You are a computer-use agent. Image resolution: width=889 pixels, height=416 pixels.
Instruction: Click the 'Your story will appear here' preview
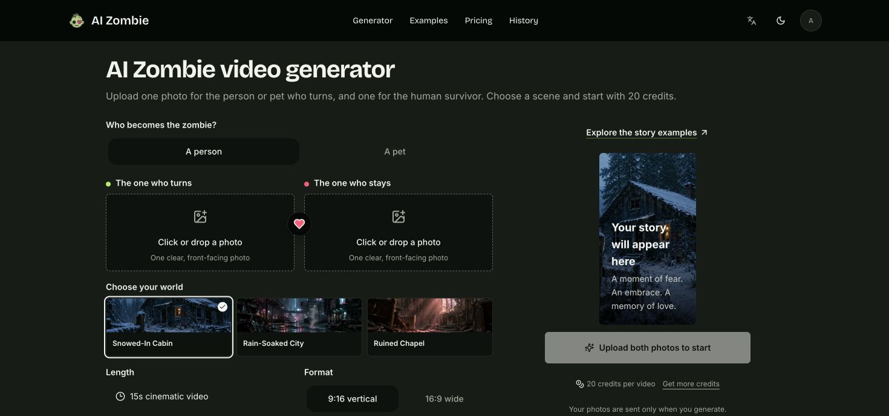point(648,238)
